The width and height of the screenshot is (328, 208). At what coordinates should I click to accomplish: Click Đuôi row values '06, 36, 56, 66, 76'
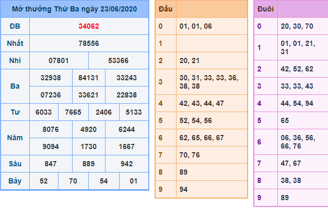(x=298, y=142)
